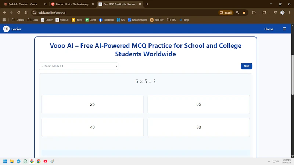The width and height of the screenshot is (294, 165).
Task: Open the ZeroTier bookmark
Action: [x=157, y=20]
